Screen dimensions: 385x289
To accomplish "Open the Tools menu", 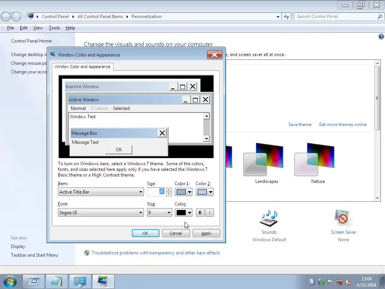I will (x=54, y=28).
